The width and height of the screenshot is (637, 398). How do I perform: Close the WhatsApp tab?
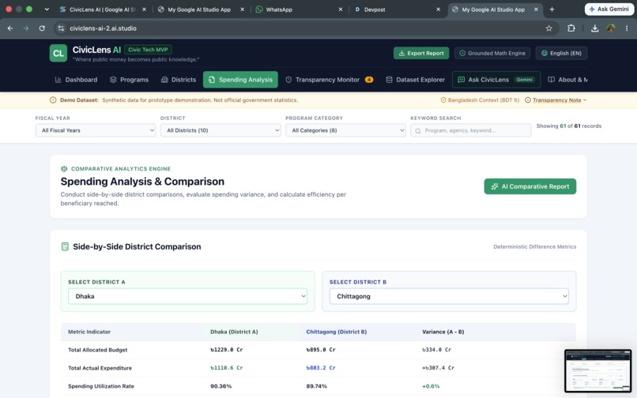[x=341, y=9]
